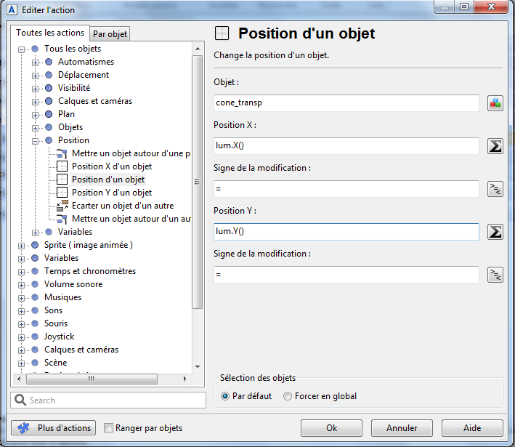Expand the Automatismes category
This screenshot has width=515, height=447.
[35, 63]
